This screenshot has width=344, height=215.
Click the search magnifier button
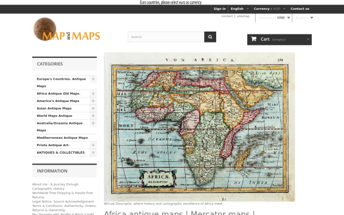pyautogui.click(x=210, y=37)
